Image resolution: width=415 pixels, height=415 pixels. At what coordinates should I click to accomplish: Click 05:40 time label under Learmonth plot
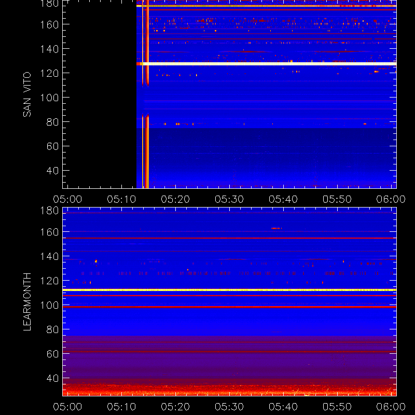pos(283,407)
